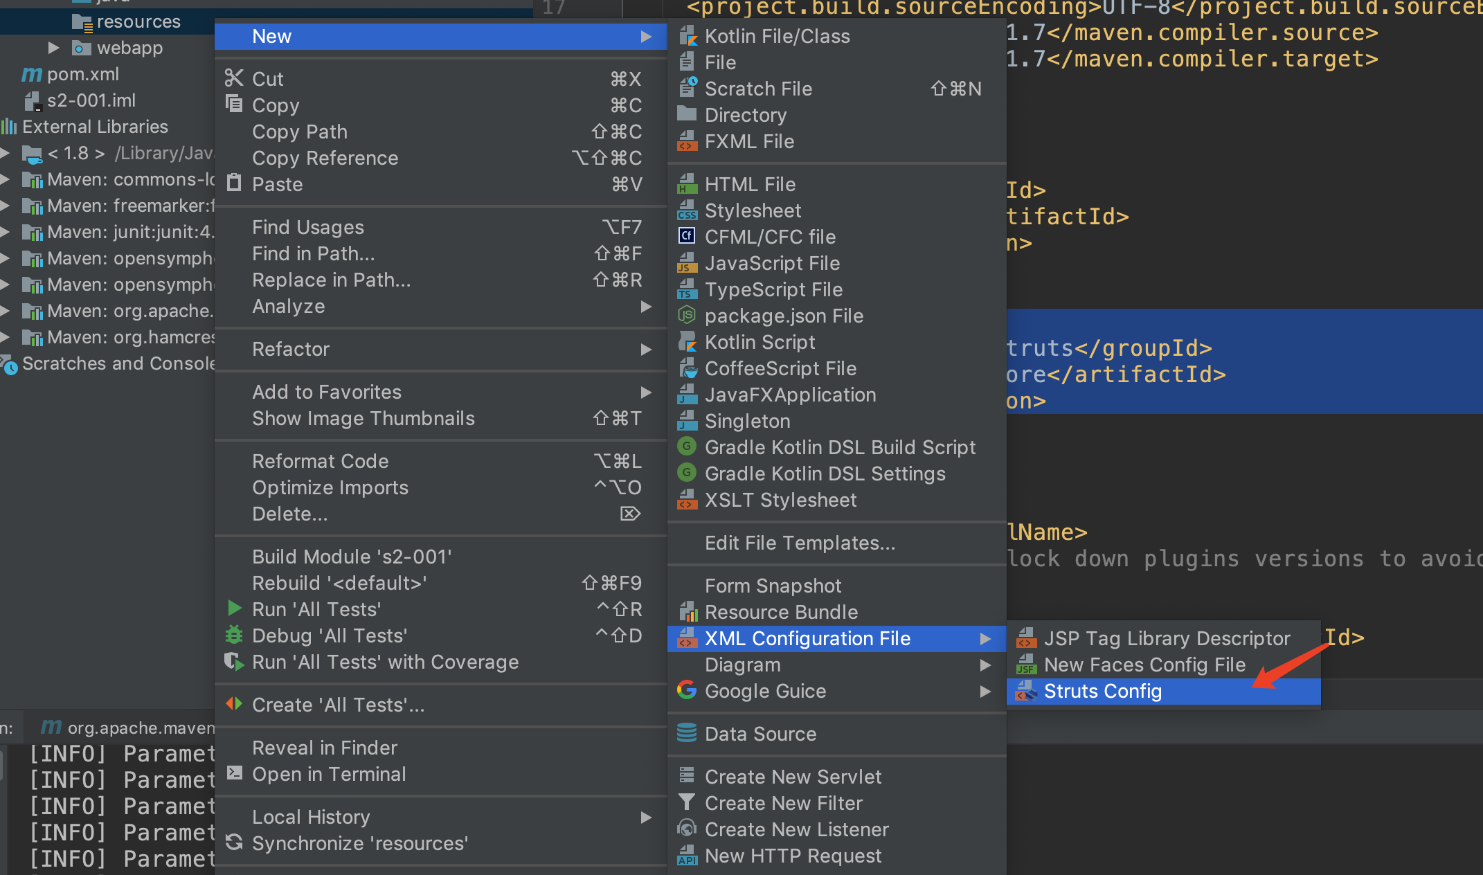Select Reformat Code option
Image resolution: width=1483 pixels, height=875 pixels.
coord(318,462)
